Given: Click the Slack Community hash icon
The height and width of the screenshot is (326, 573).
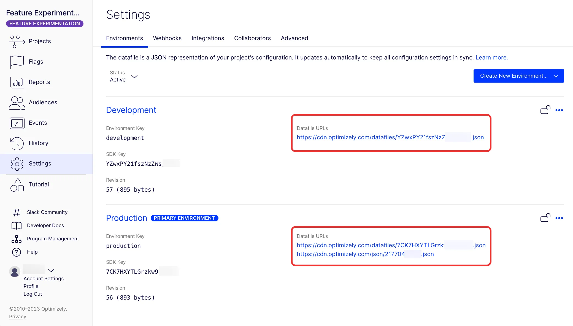Looking at the screenshot, I should [x=17, y=212].
